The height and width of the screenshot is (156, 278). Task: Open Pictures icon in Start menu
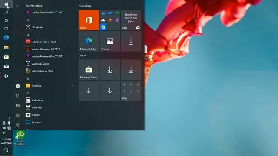[x=18, y=106]
